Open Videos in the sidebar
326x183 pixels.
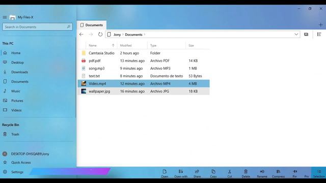click(x=16, y=110)
